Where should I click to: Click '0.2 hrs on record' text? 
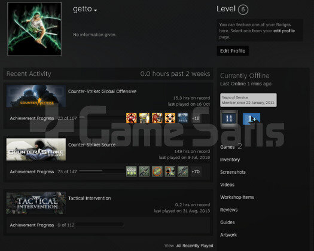click(193, 205)
